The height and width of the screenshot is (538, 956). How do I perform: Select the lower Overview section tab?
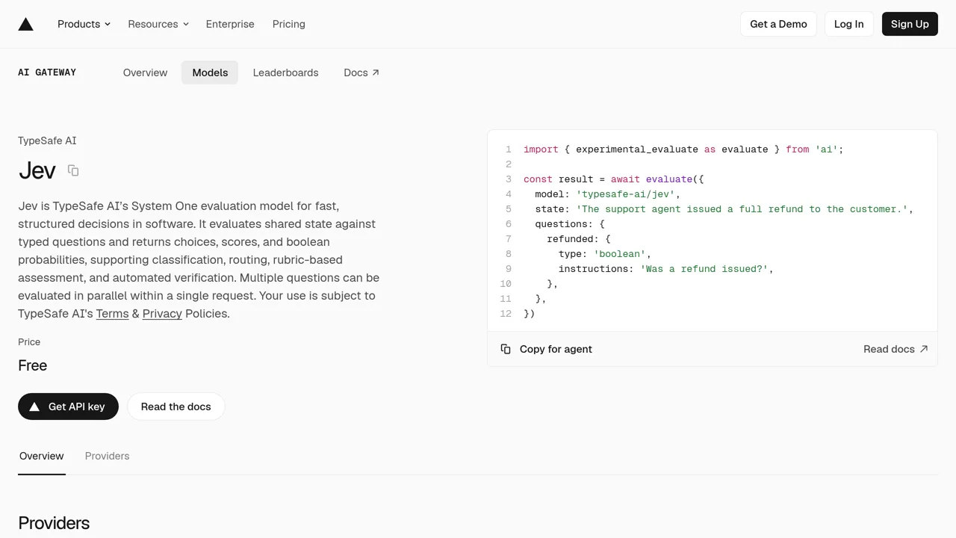coord(42,456)
